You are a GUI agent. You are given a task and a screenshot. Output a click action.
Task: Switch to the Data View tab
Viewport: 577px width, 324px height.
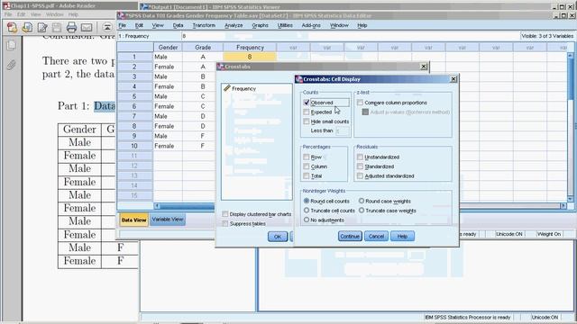[x=134, y=220]
